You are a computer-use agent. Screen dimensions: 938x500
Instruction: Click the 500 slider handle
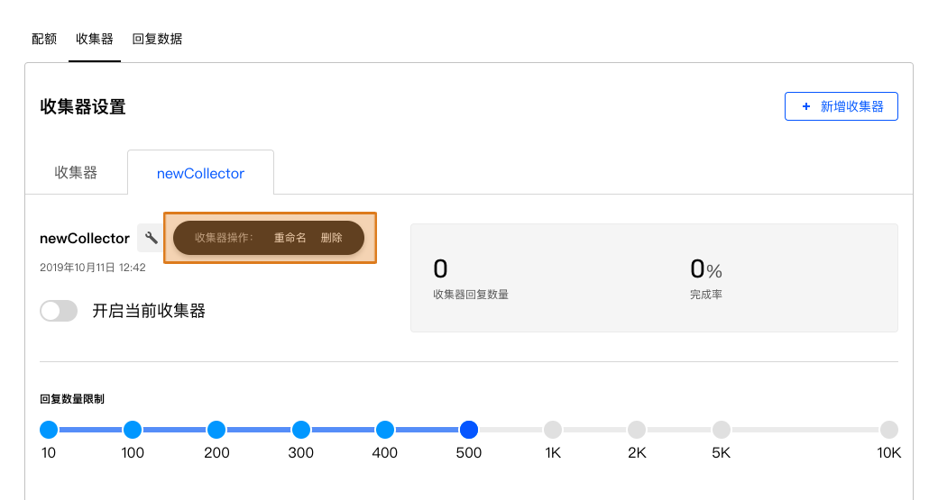(469, 430)
